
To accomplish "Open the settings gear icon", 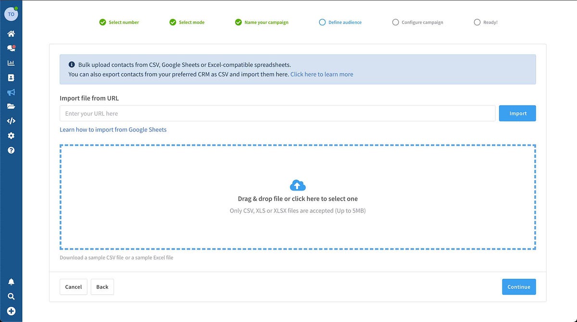I will 11,136.
